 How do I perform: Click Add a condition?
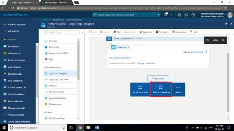(x=161, y=90)
